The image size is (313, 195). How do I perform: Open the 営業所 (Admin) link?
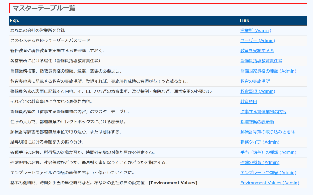pyautogui.click(x=256, y=30)
